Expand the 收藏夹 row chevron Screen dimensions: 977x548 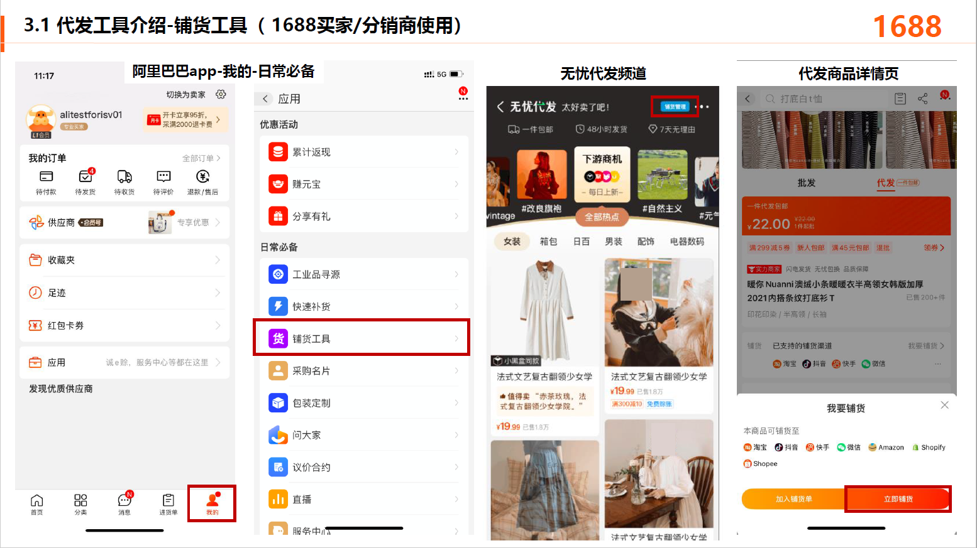pos(218,260)
